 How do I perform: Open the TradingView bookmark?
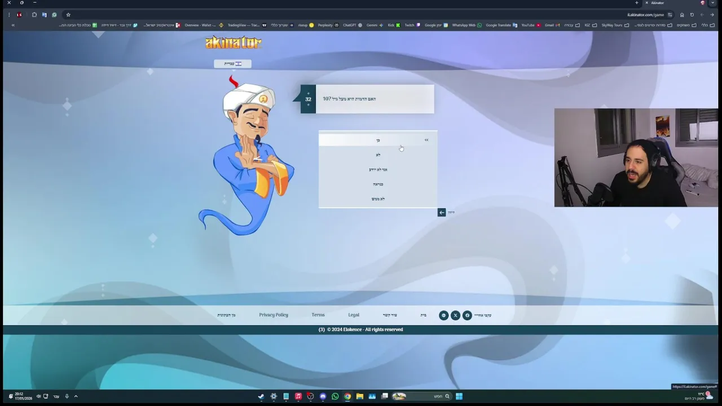pyautogui.click(x=247, y=25)
